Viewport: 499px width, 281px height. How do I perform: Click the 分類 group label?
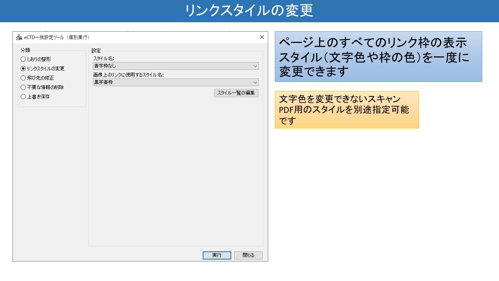(x=25, y=50)
